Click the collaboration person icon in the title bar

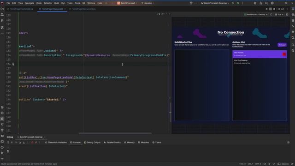coord(261,3)
